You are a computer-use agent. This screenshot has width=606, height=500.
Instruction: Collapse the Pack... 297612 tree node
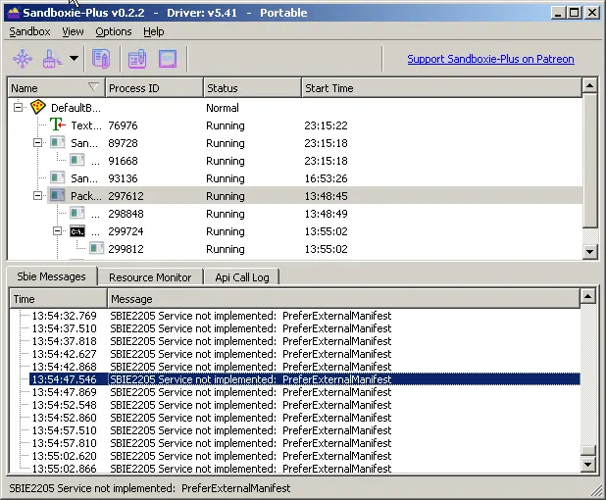tap(37, 195)
